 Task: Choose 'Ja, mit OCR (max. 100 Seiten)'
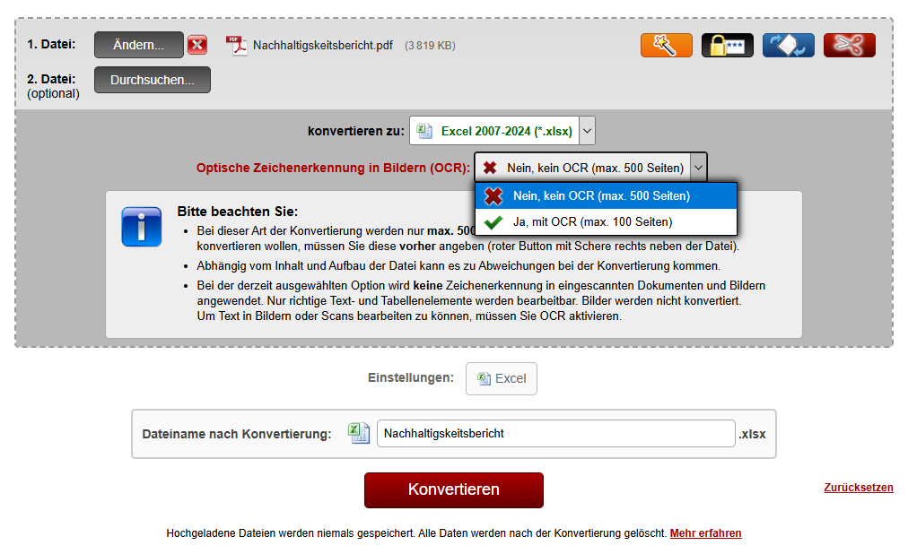pos(592,221)
